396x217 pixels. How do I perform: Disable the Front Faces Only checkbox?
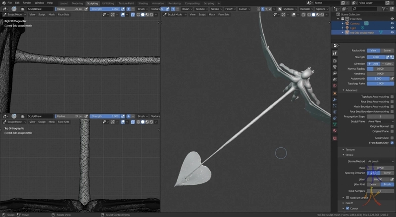(392, 143)
